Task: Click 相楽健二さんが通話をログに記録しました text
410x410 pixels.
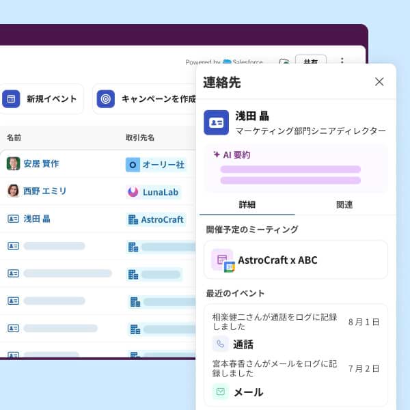Action: coord(275,322)
